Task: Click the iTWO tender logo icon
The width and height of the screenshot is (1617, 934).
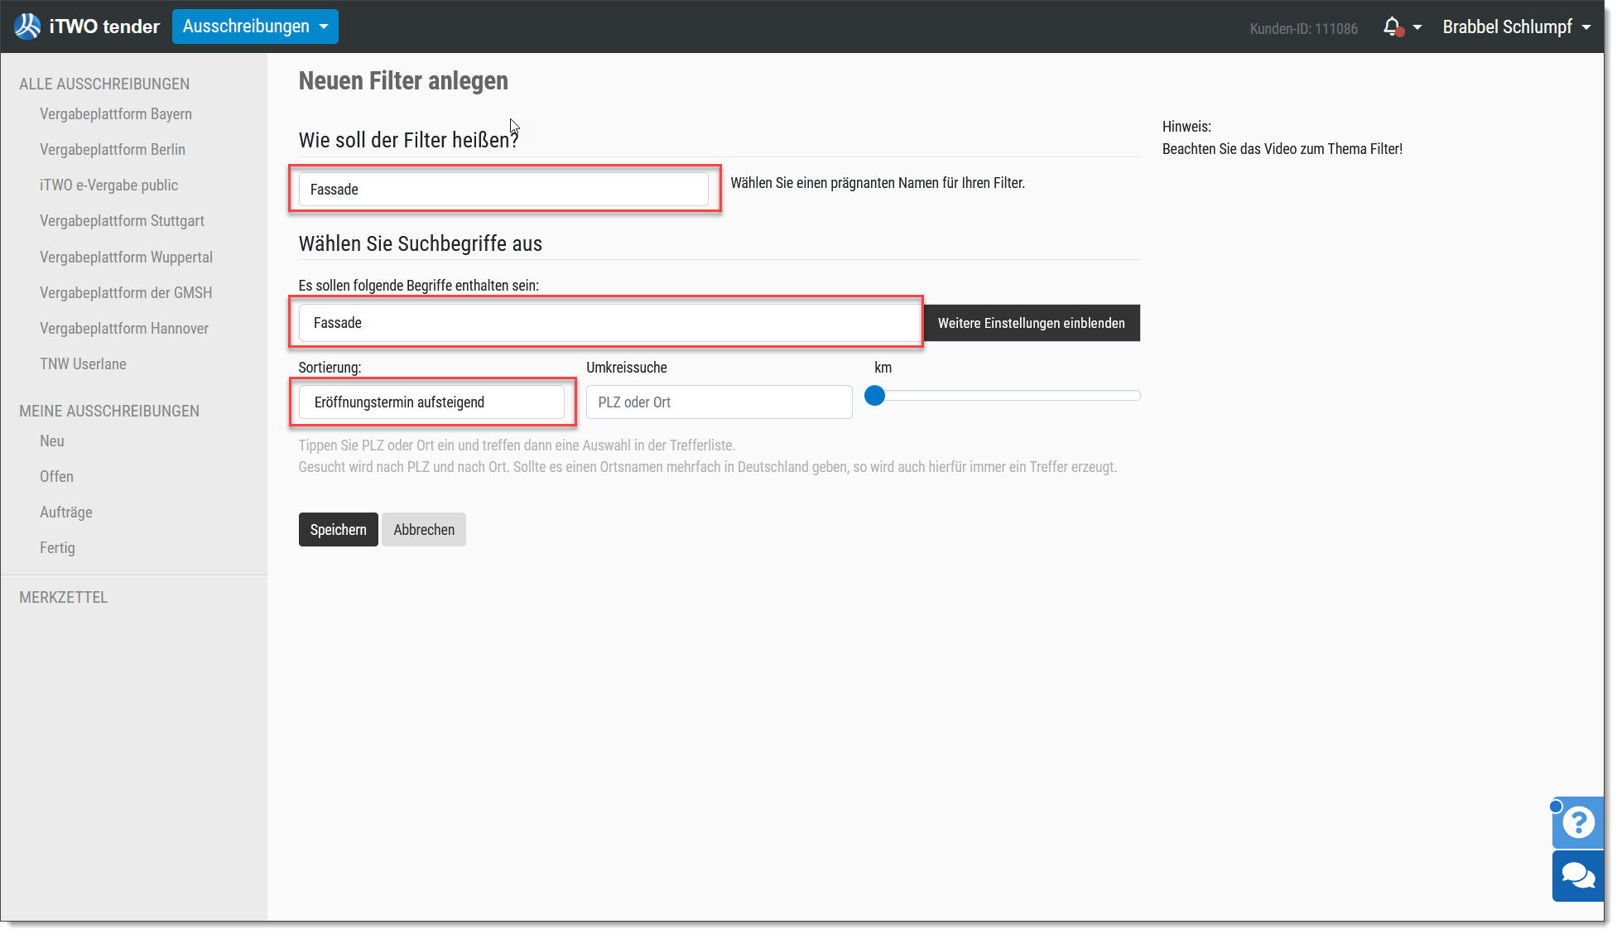Action: [27, 26]
